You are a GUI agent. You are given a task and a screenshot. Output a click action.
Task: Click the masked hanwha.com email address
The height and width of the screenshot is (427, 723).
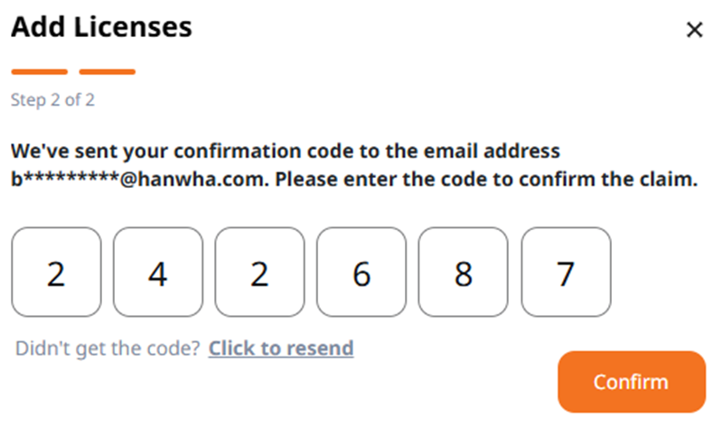(x=140, y=179)
